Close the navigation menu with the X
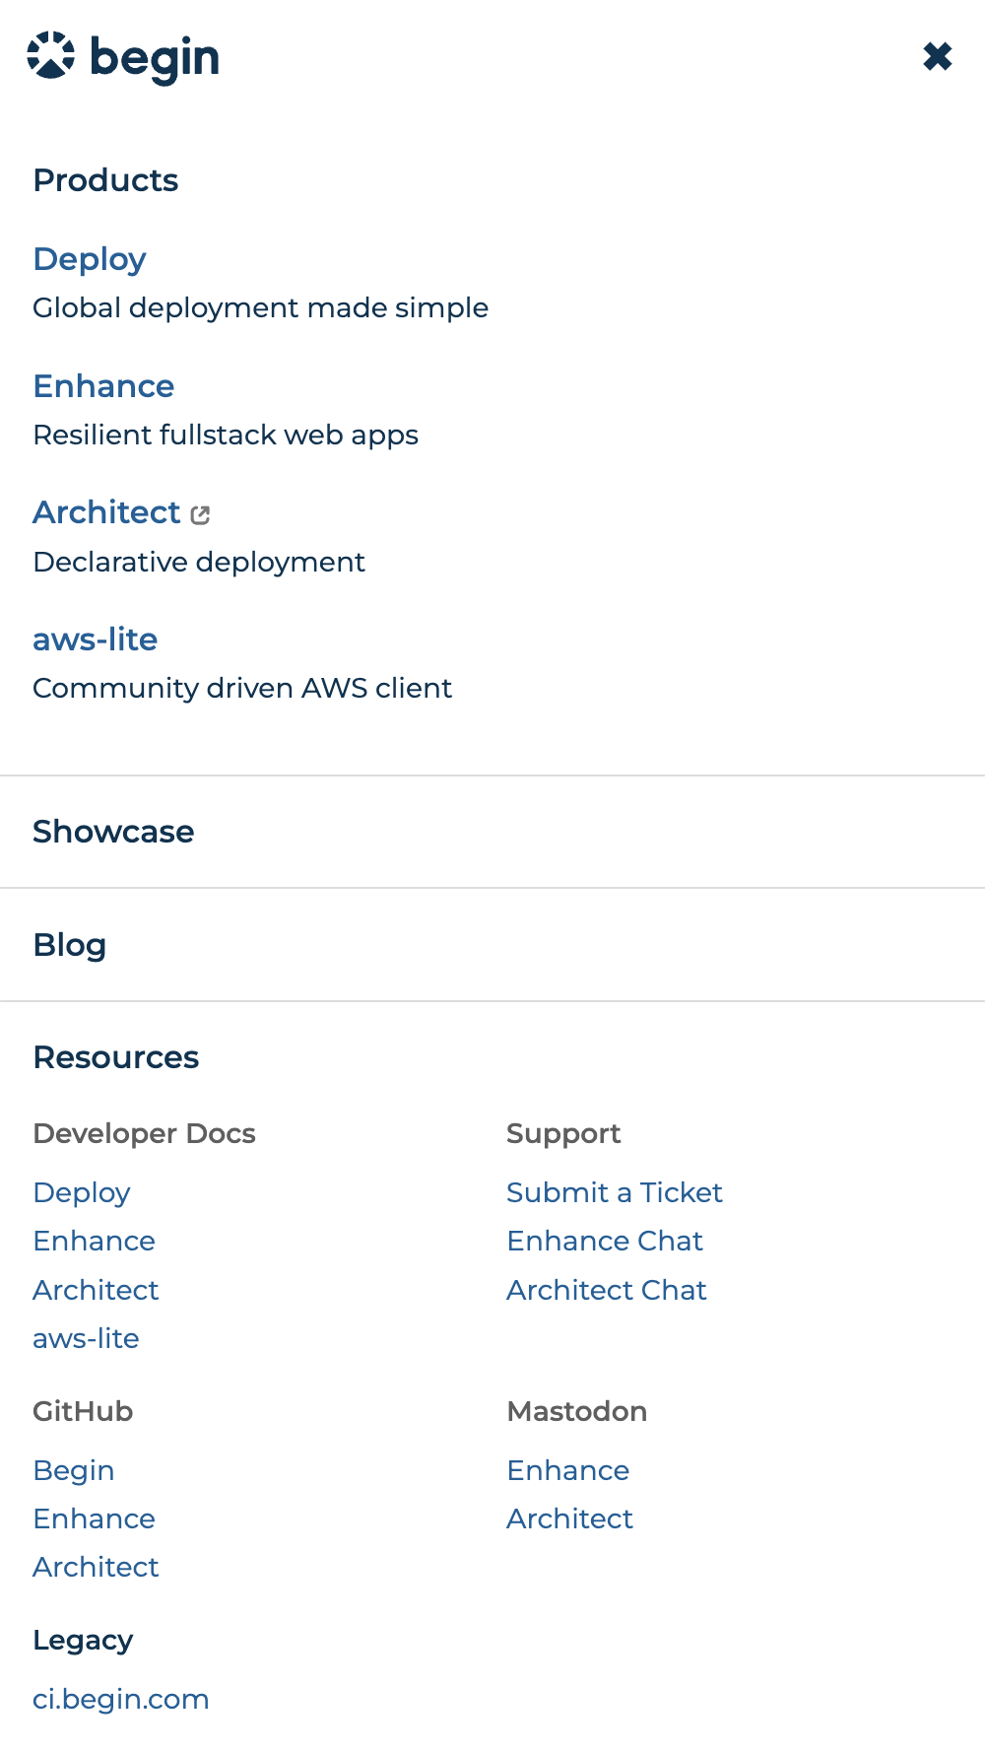The width and height of the screenshot is (985, 1754). 938,56
